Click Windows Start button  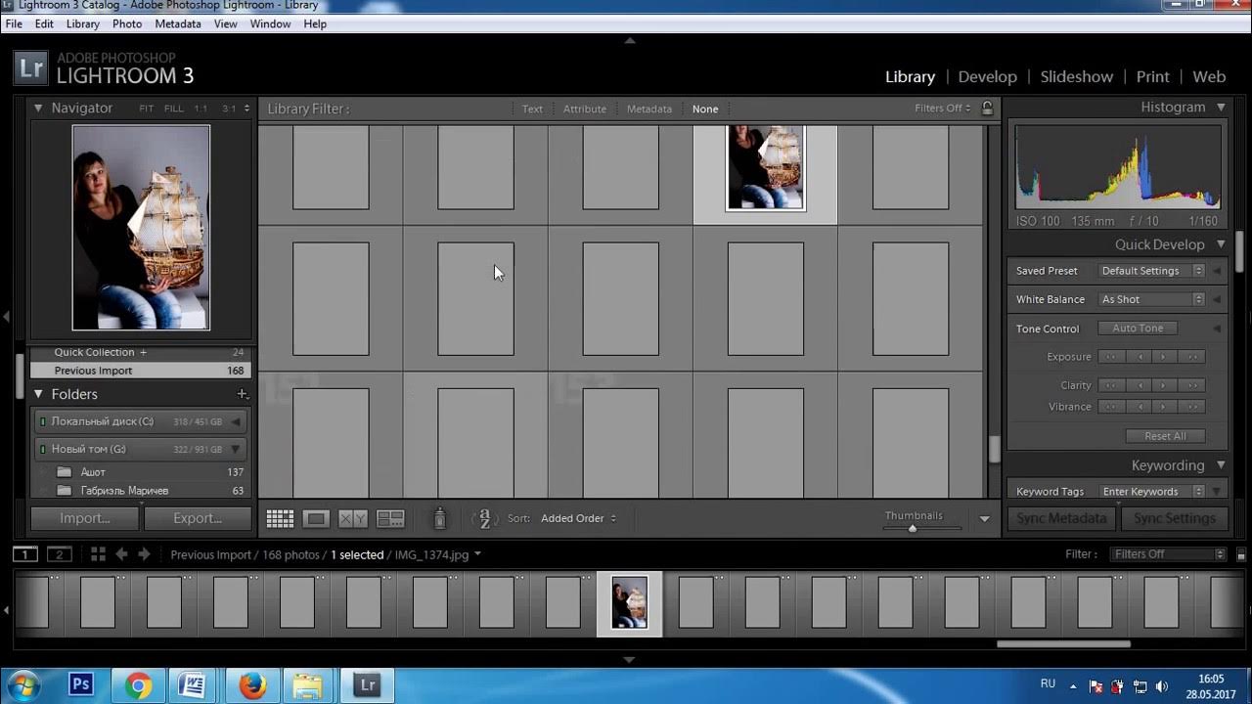click(22, 685)
